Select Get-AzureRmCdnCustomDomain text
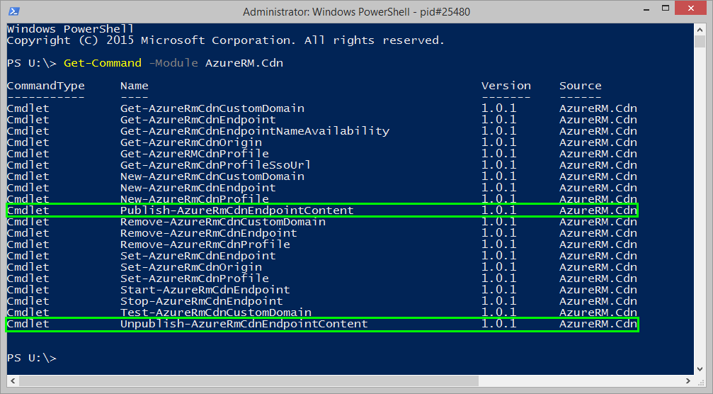713x394 pixels. [x=212, y=108]
